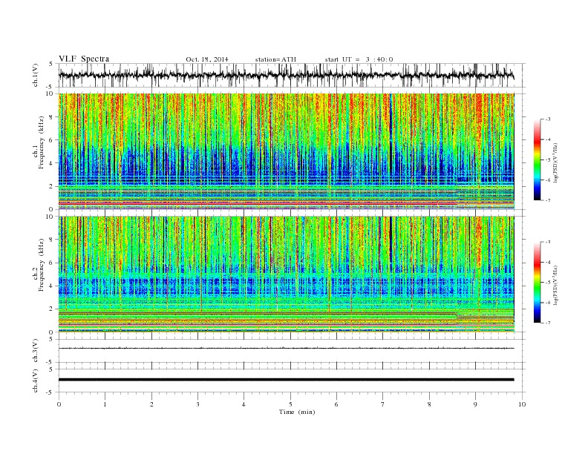Click the ch.2 spectrogram color bar
Image resolution: width=588 pixels, height=454 pixels.
tap(538, 282)
